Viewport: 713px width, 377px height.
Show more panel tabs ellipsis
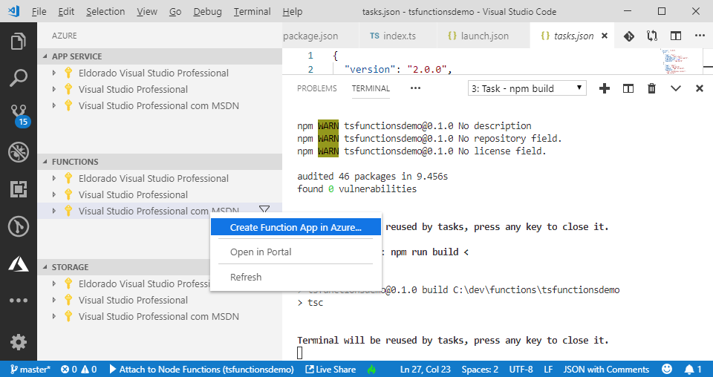415,88
